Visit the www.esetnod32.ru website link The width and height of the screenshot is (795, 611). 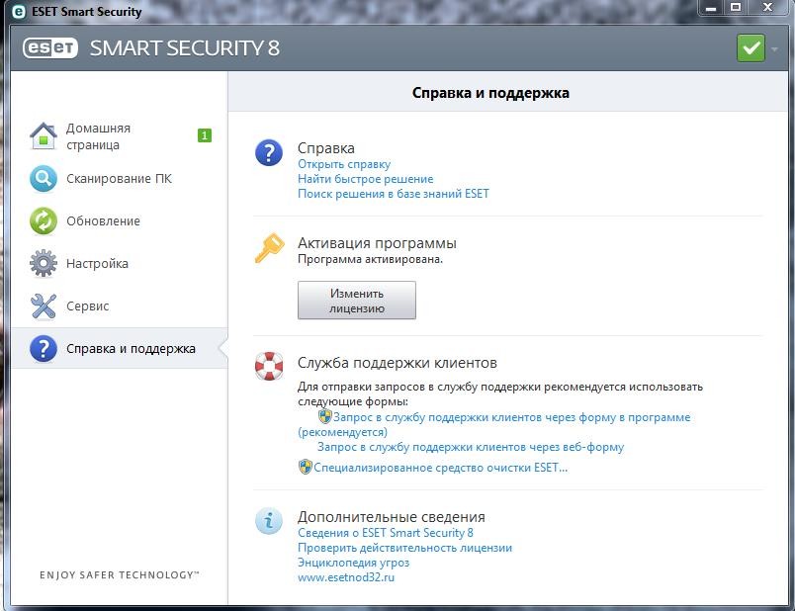pyautogui.click(x=345, y=577)
